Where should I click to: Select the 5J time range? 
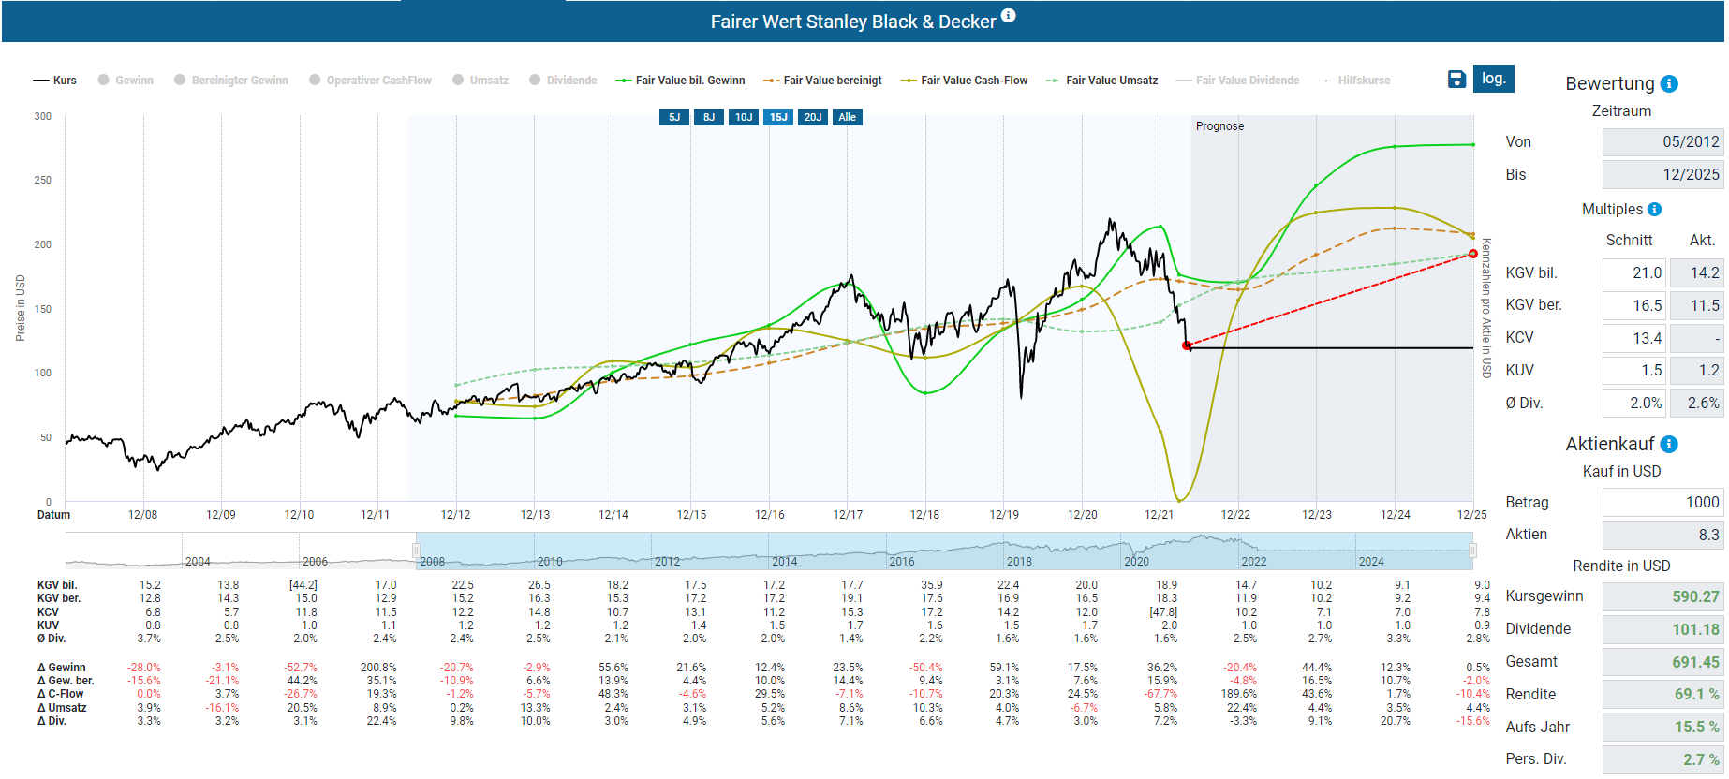click(x=674, y=117)
